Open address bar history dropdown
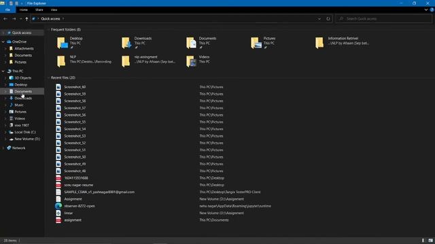 coord(319,19)
